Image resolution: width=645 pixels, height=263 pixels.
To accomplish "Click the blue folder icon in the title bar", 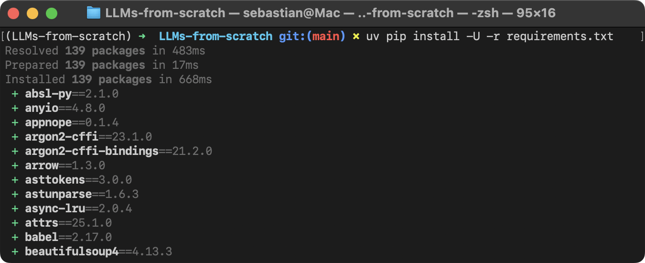I will pos(93,13).
